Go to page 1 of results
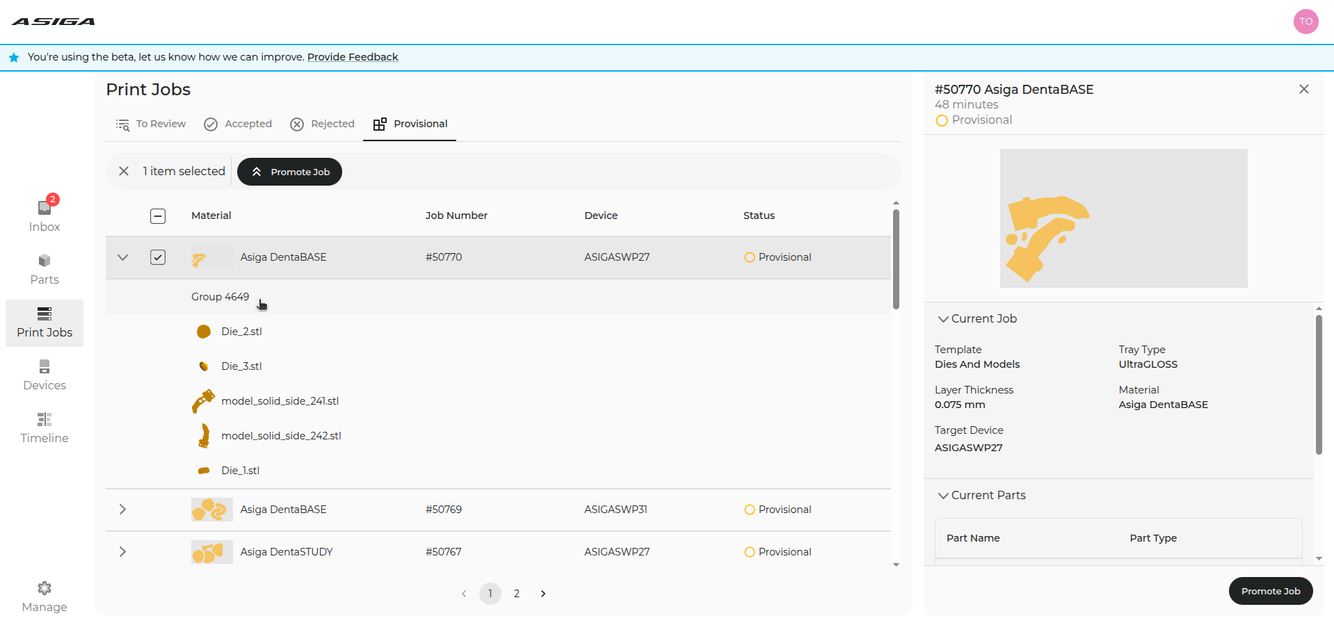Image resolution: width=1334 pixels, height=625 pixels. 490,594
